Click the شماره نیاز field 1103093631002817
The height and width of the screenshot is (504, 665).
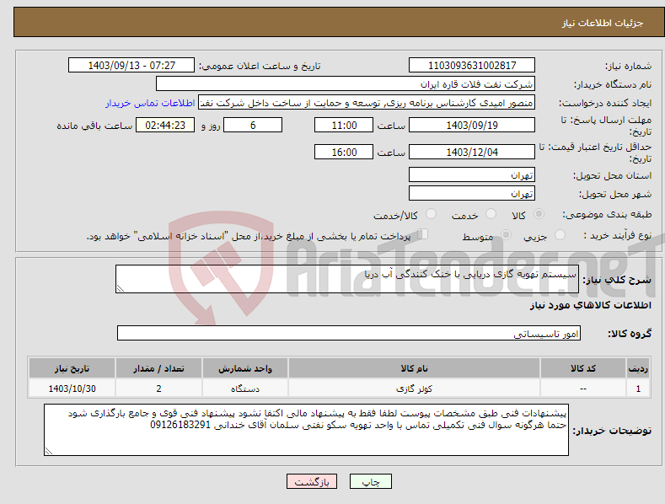click(x=472, y=66)
